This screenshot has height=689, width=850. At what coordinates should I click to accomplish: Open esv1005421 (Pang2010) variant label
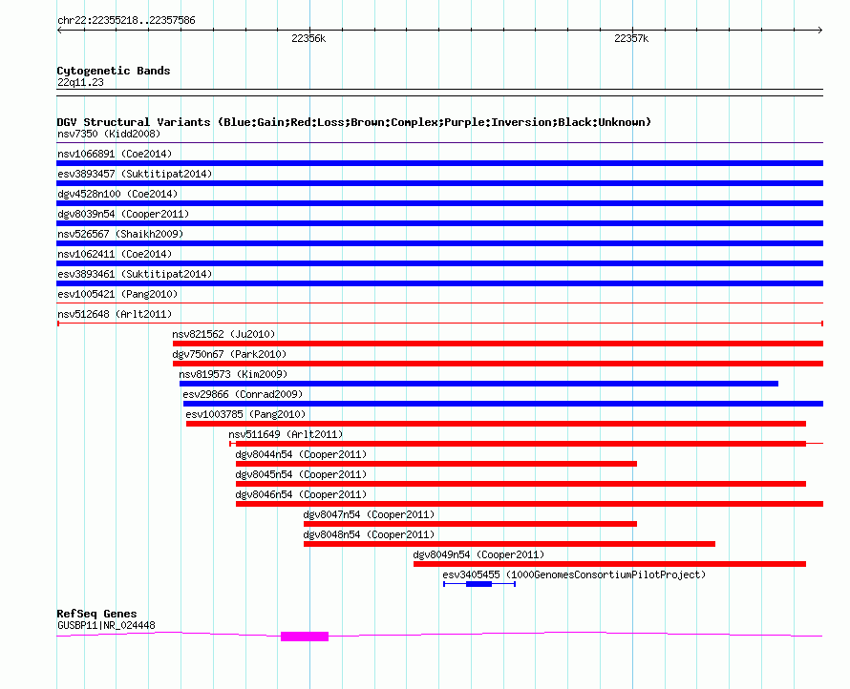[x=117, y=294]
